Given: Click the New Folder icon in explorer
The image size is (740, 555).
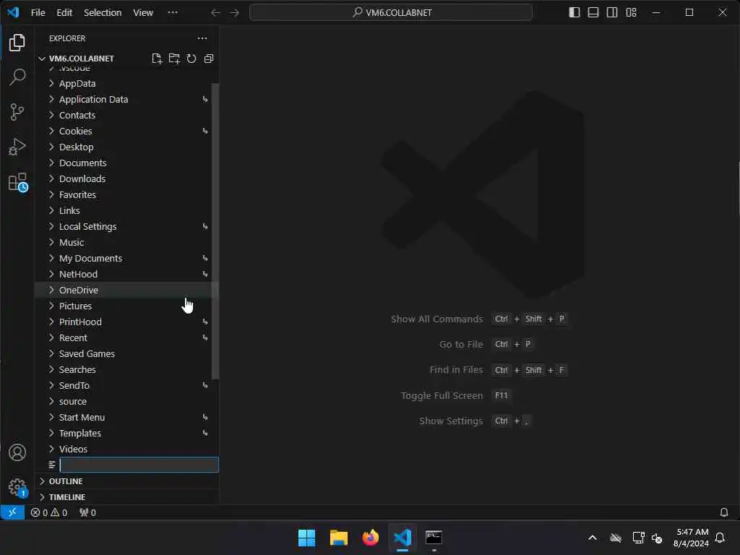Looking at the screenshot, I should pos(174,59).
